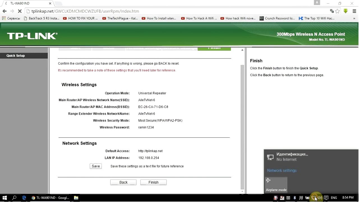
Task: Click the browser forward arrow
Action: click(x=12, y=11)
